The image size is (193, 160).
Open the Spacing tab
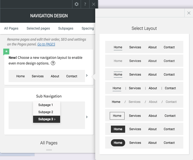click(x=88, y=28)
